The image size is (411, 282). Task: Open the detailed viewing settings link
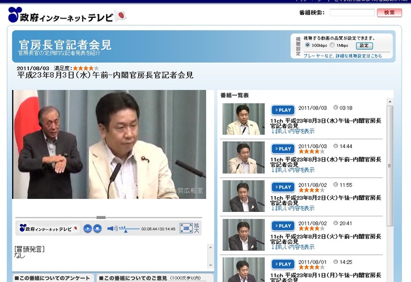343,56
